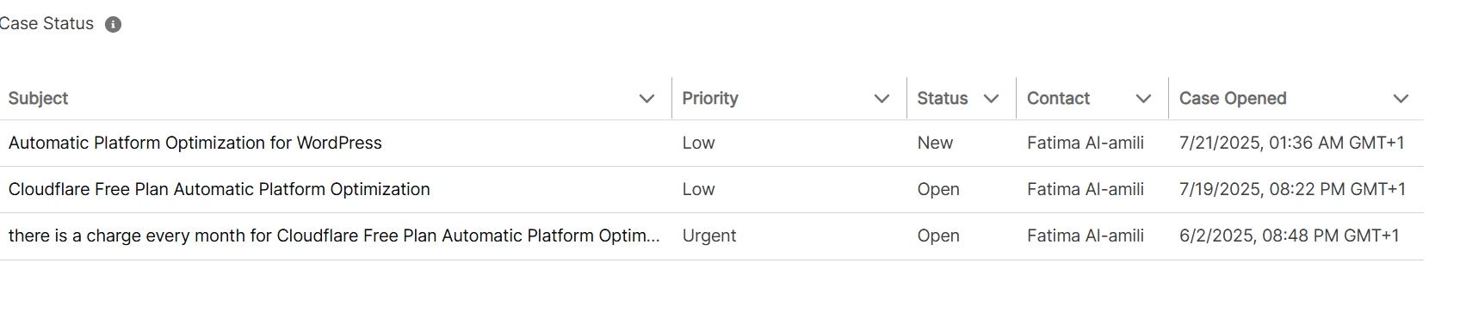1466x312 pixels.
Task: Open the Subject column dropdown chevron
Action: click(647, 99)
